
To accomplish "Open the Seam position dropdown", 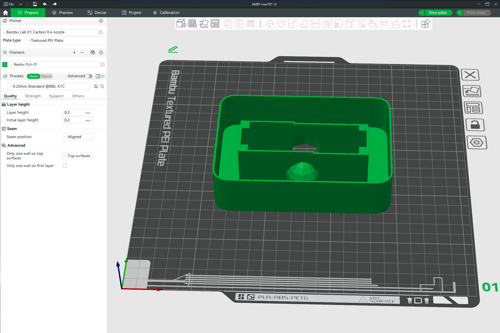I will coord(78,137).
